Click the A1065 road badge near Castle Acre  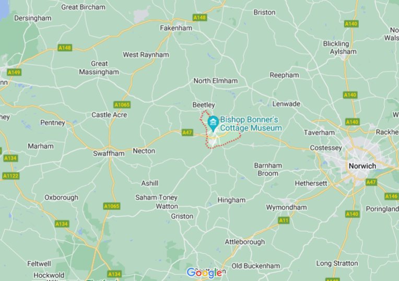pos(122,104)
